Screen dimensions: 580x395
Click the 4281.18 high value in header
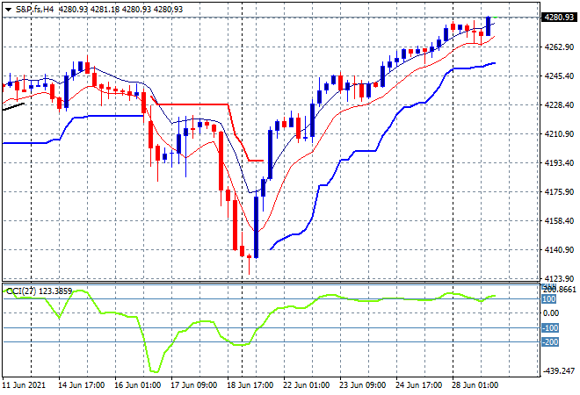click(105, 10)
